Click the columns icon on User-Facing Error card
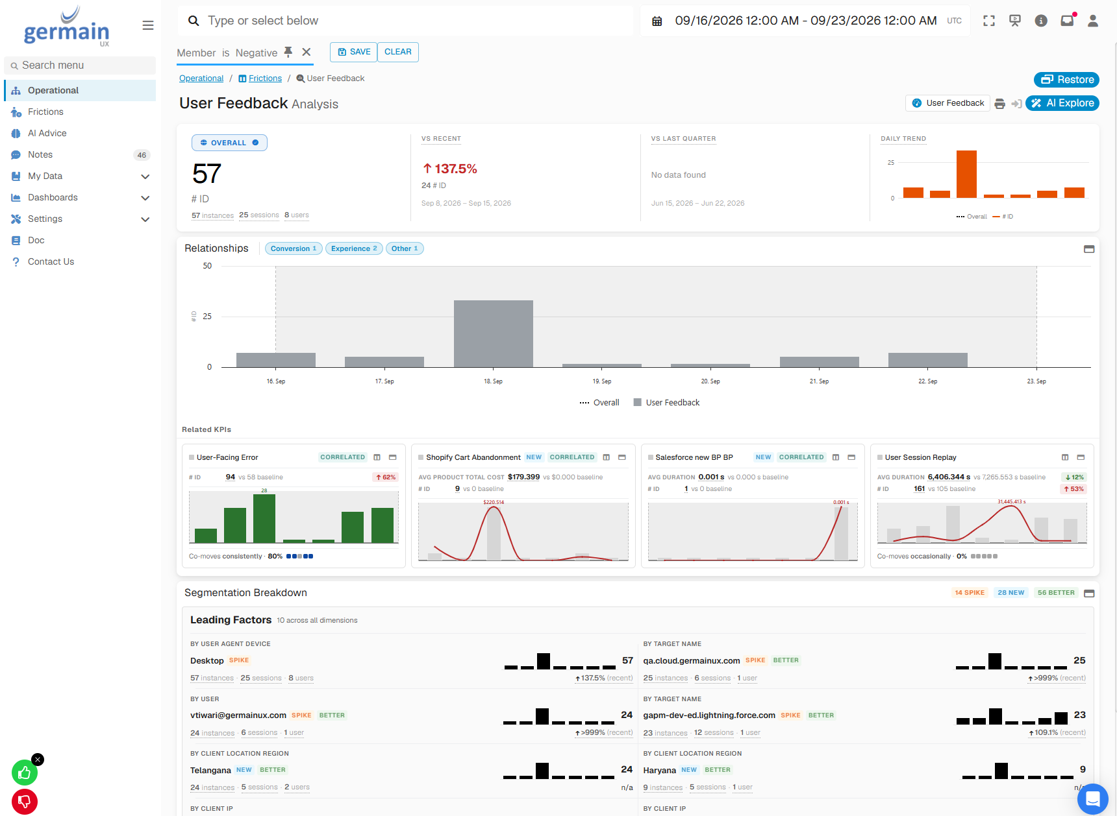 [377, 457]
